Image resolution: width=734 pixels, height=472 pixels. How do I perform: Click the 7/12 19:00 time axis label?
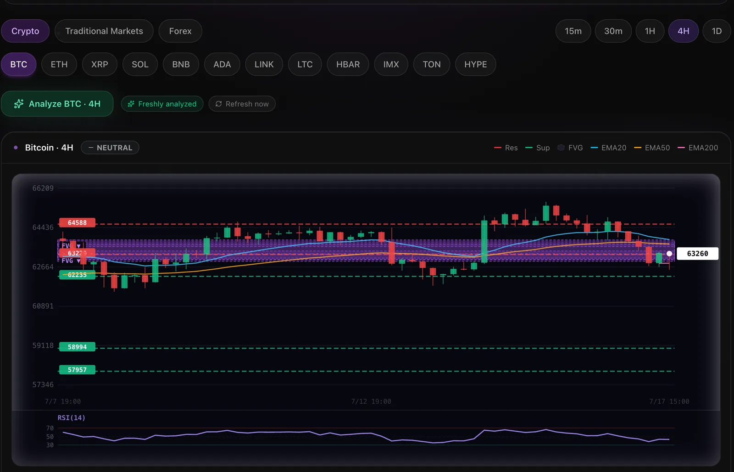(x=371, y=401)
